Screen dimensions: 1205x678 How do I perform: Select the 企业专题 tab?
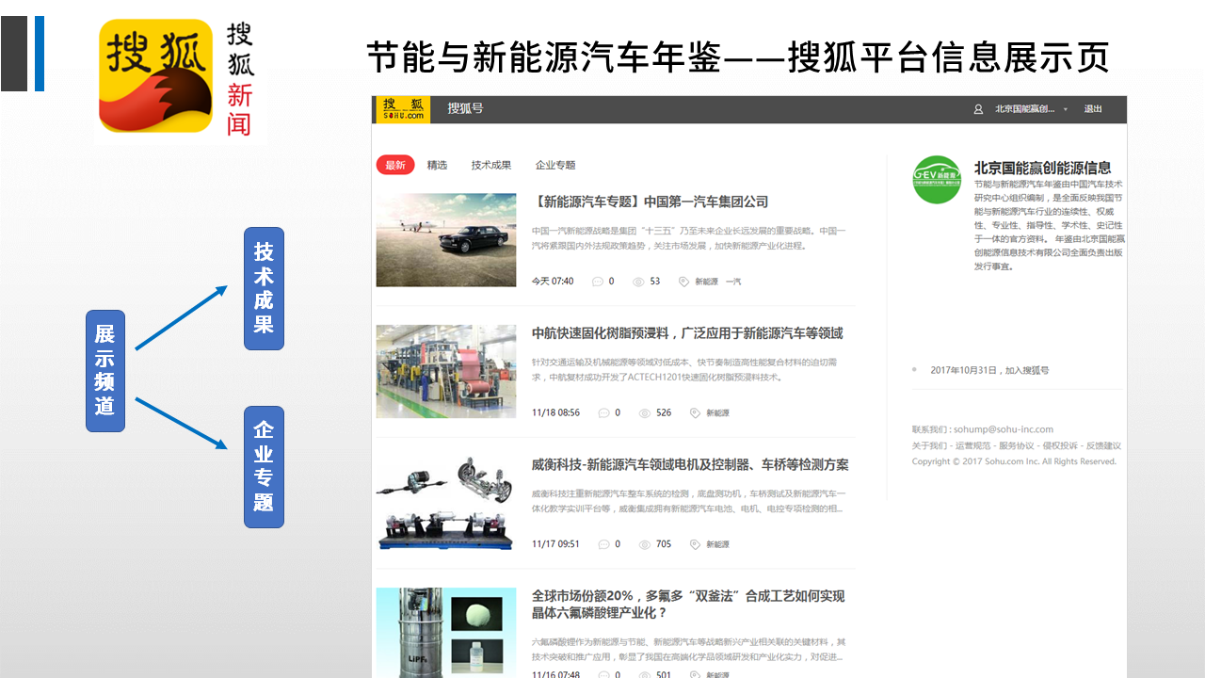[555, 165]
